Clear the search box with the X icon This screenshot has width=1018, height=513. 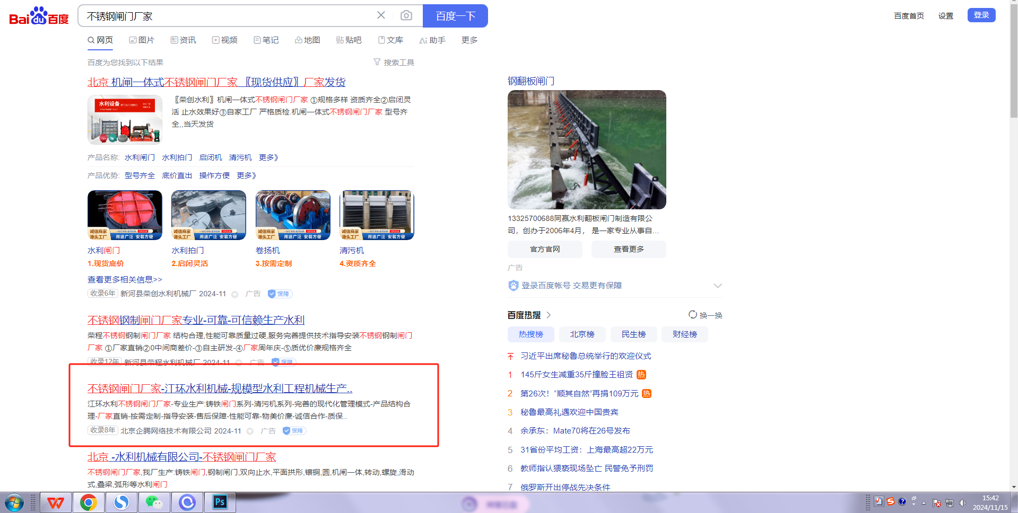pyautogui.click(x=381, y=15)
